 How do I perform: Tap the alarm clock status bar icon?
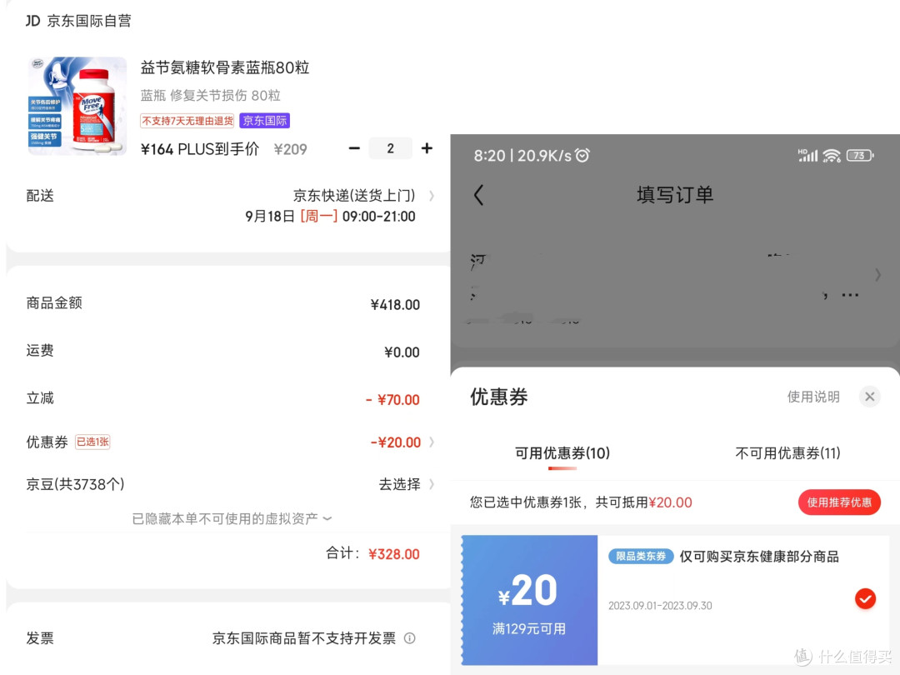(582, 155)
